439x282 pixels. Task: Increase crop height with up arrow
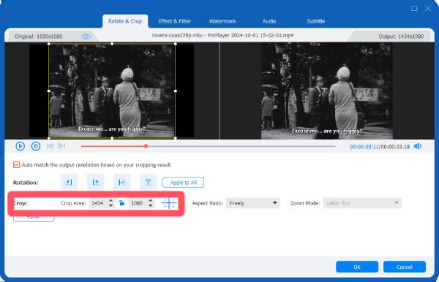click(x=151, y=201)
